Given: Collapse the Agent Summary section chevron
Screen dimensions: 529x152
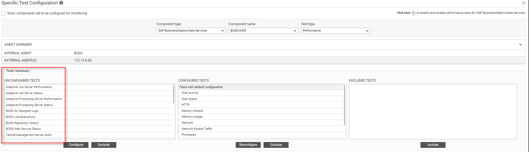Looking at the screenshot, I should coord(521,45).
